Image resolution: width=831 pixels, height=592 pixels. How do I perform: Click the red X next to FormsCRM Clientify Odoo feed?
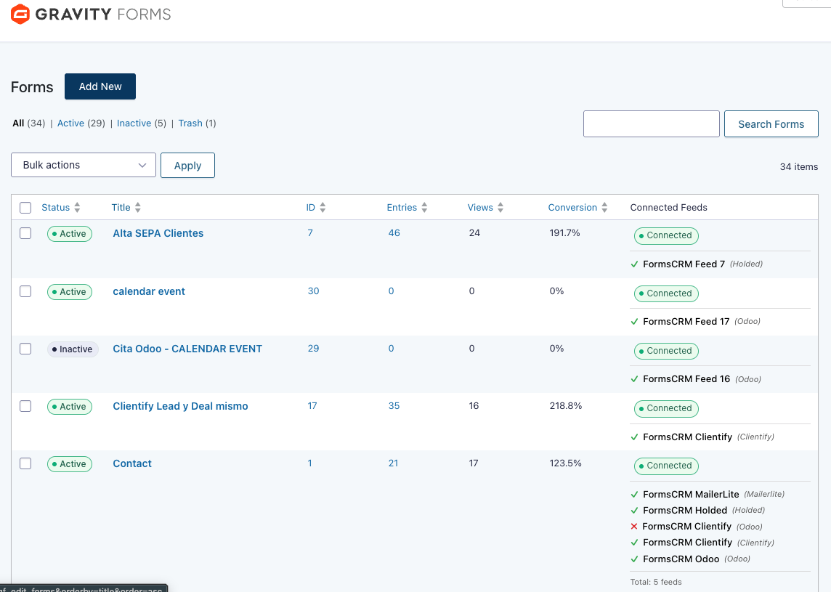634,527
